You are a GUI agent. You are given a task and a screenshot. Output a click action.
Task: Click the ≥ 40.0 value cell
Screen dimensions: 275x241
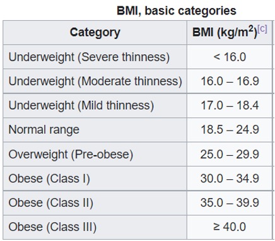click(x=230, y=227)
